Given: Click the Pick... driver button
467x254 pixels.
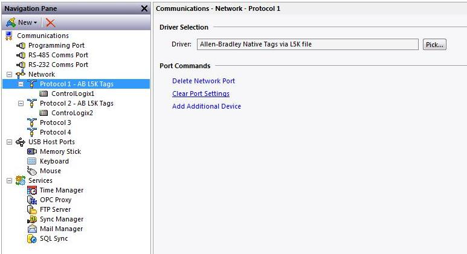Looking at the screenshot, I should click(434, 45).
